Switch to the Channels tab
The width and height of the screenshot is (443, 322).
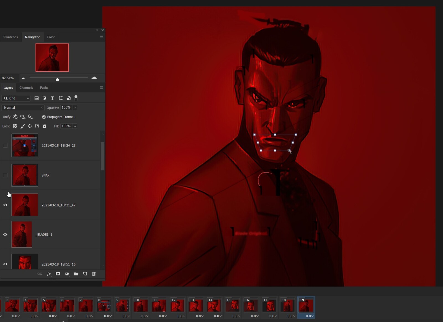click(x=26, y=88)
